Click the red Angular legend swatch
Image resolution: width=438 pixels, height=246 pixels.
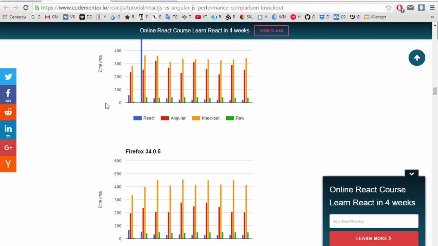165,118
